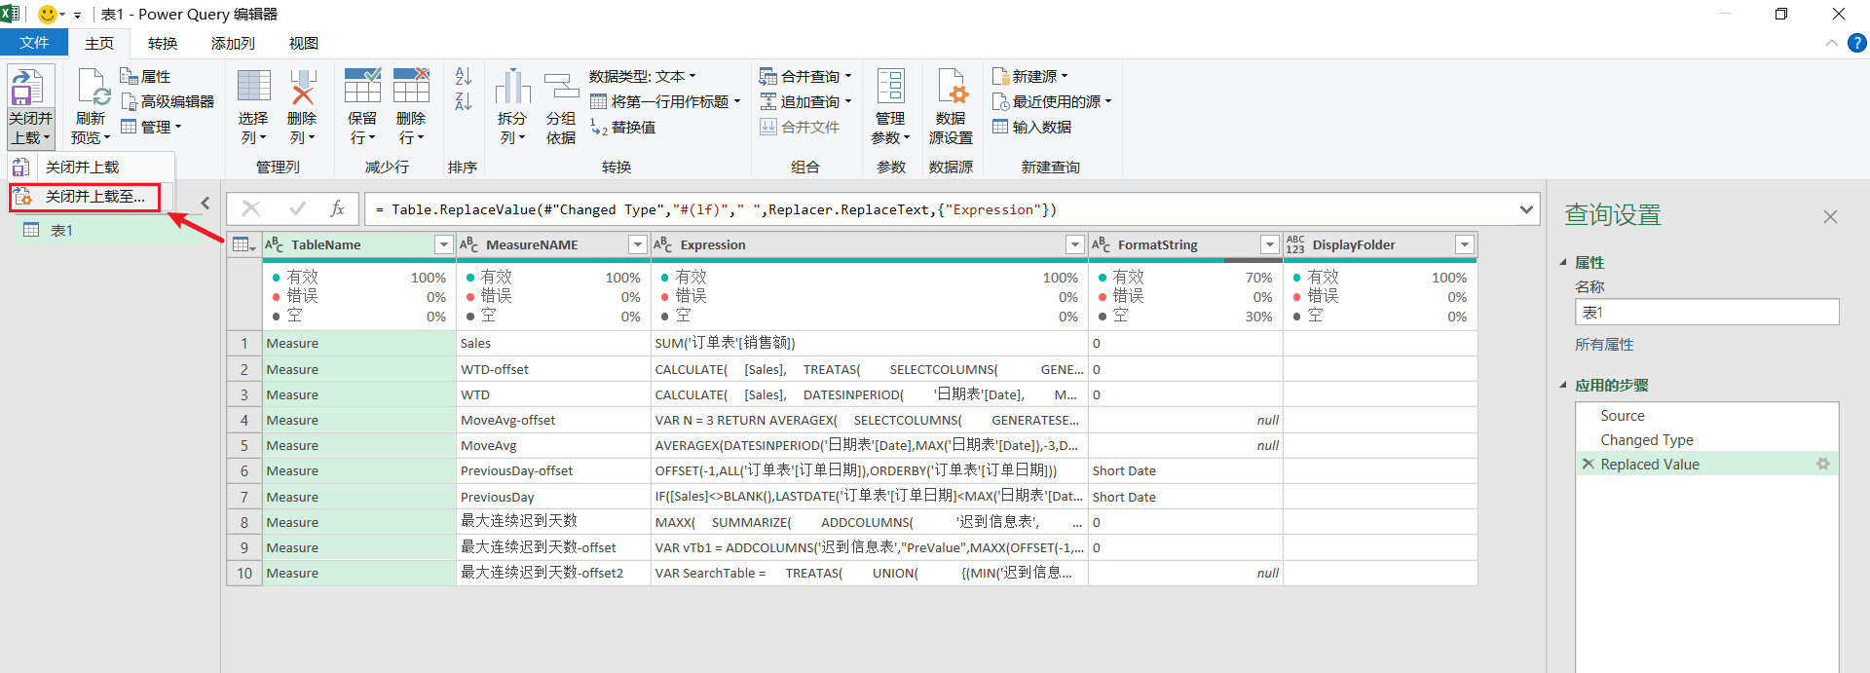
Task: Select the MoveAvg-offset cell
Action: click(553, 421)
